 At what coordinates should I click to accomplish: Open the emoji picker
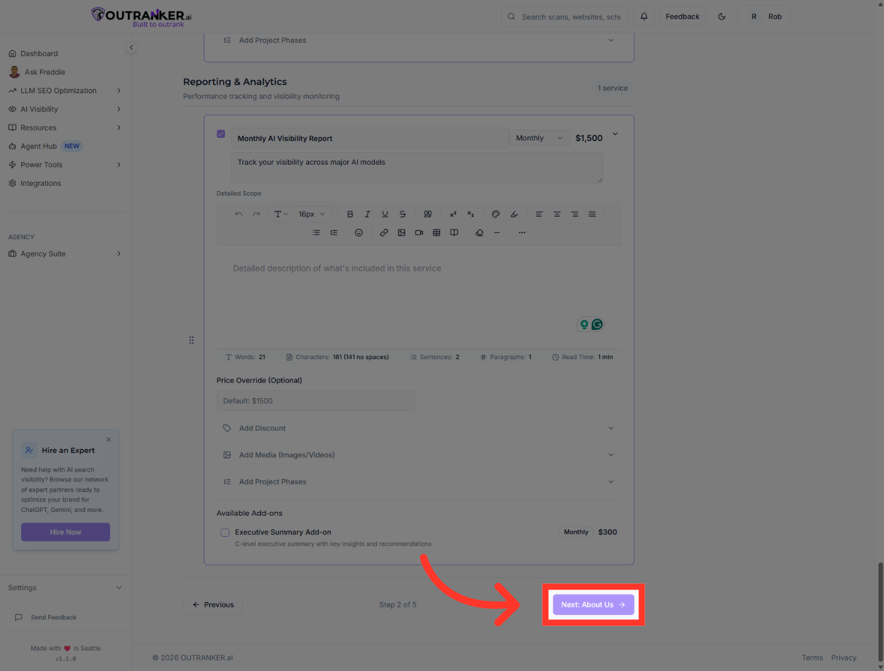click(x=359, y=233)
